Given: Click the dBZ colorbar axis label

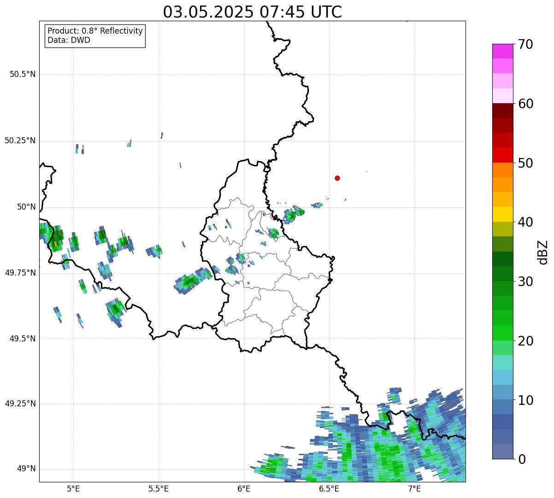Looking at the screenshot, I should pos(543,252).
